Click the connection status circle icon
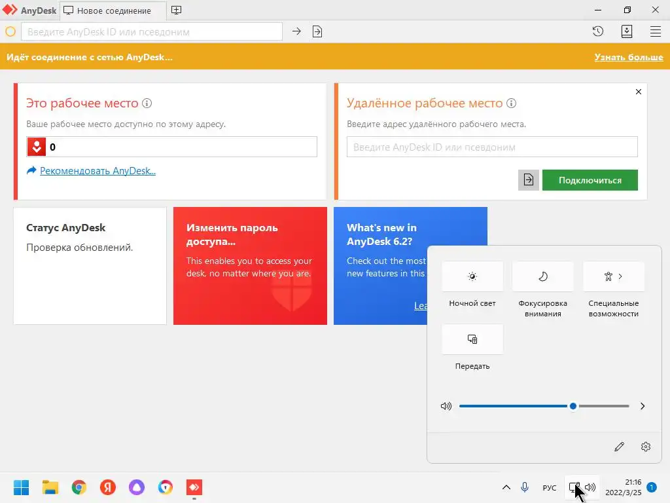The image size is (670, 503). coord(10,31)
